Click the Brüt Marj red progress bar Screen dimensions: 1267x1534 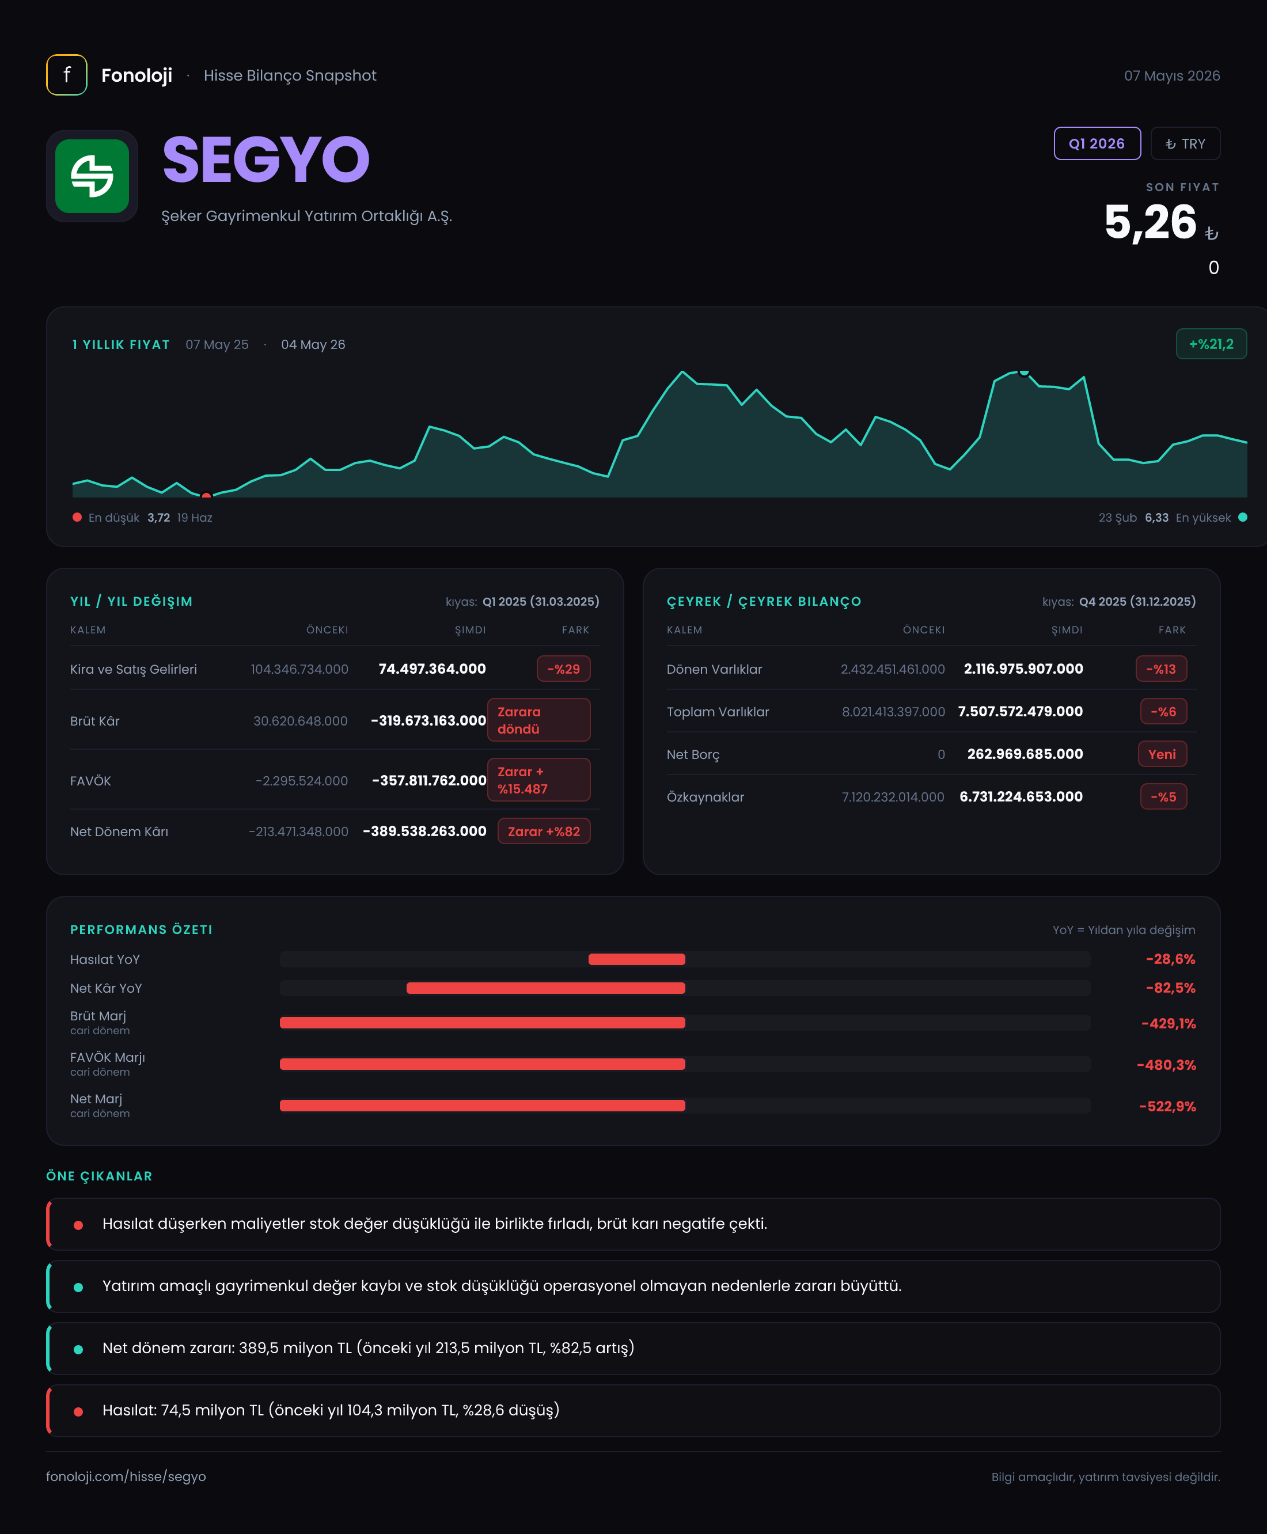[x=483, y=1023]
